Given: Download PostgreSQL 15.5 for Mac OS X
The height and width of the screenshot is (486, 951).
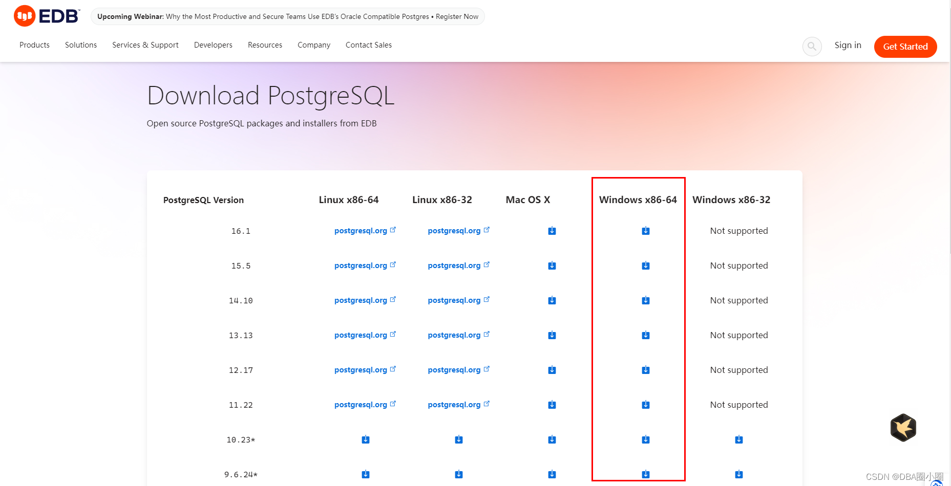Looking at the screenshot, I should 552,266.
